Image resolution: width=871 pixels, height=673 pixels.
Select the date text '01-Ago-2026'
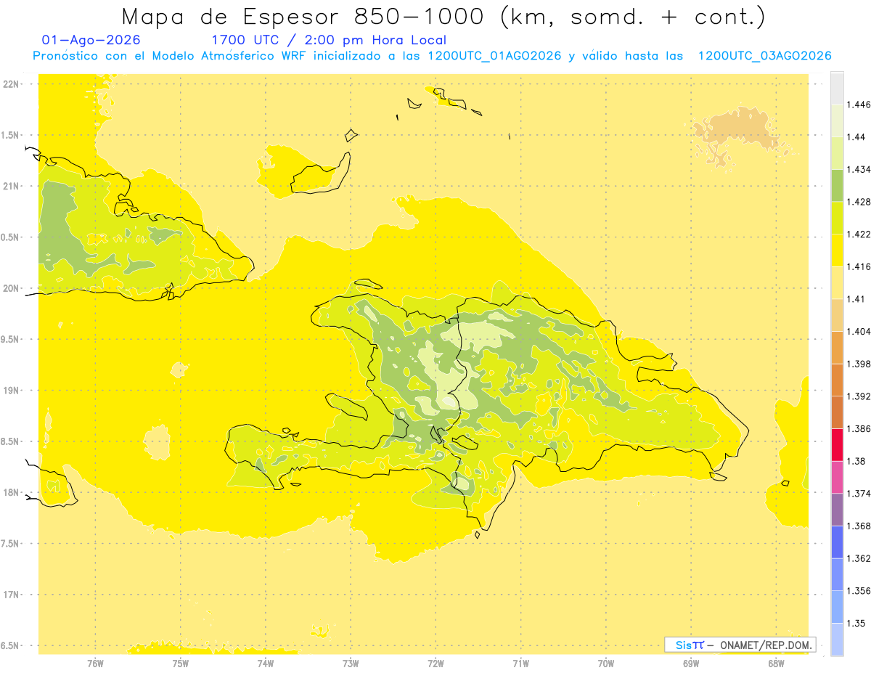tap(91, 41)
